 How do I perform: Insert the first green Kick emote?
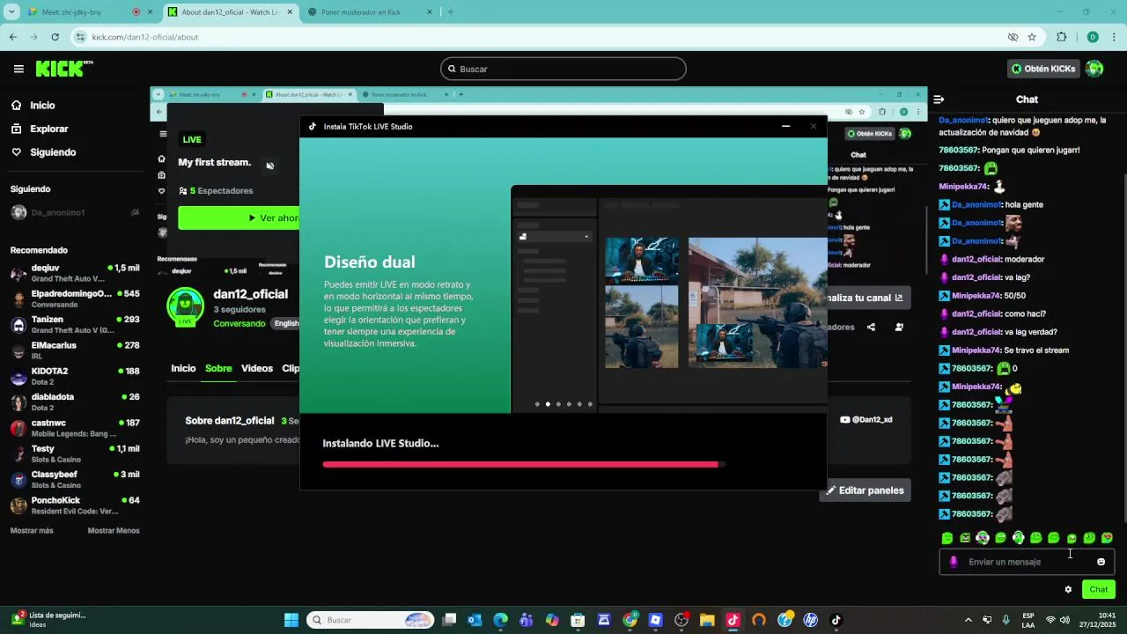(947, 538)
